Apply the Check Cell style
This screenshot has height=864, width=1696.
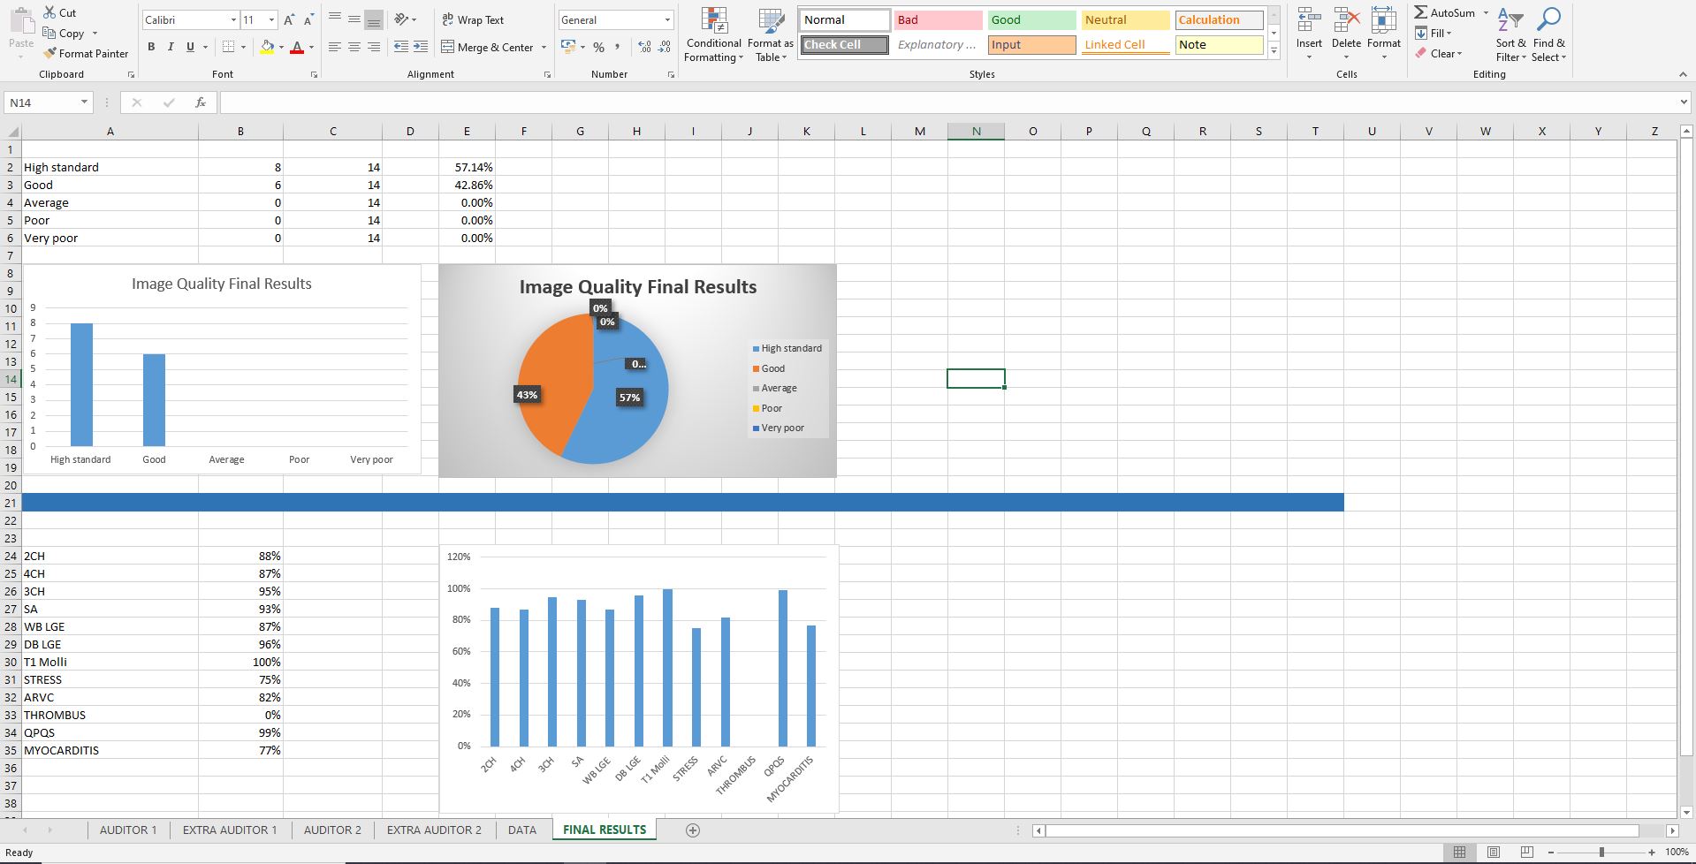point(844,44)
